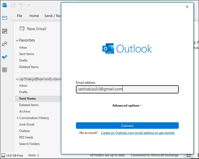The width and height of the screenshot is (199, 159).
Task: Open the account's Inbox folder
Action: pos(23,86)
